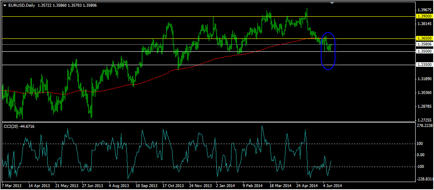Click the 1.31890 price scale value
This screenshot has height=190, width=434.
pyautogui.click(x=426, y=79)
